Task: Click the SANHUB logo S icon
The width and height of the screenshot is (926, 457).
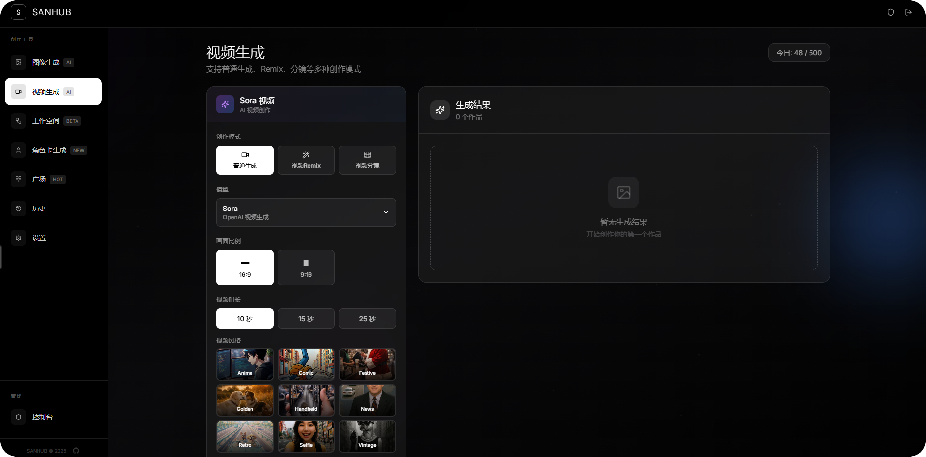Action: click(19, 12)
